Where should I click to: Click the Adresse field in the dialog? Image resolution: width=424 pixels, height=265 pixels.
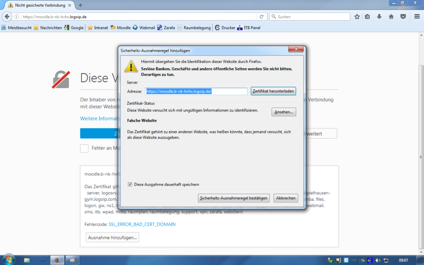pos(196,91)
